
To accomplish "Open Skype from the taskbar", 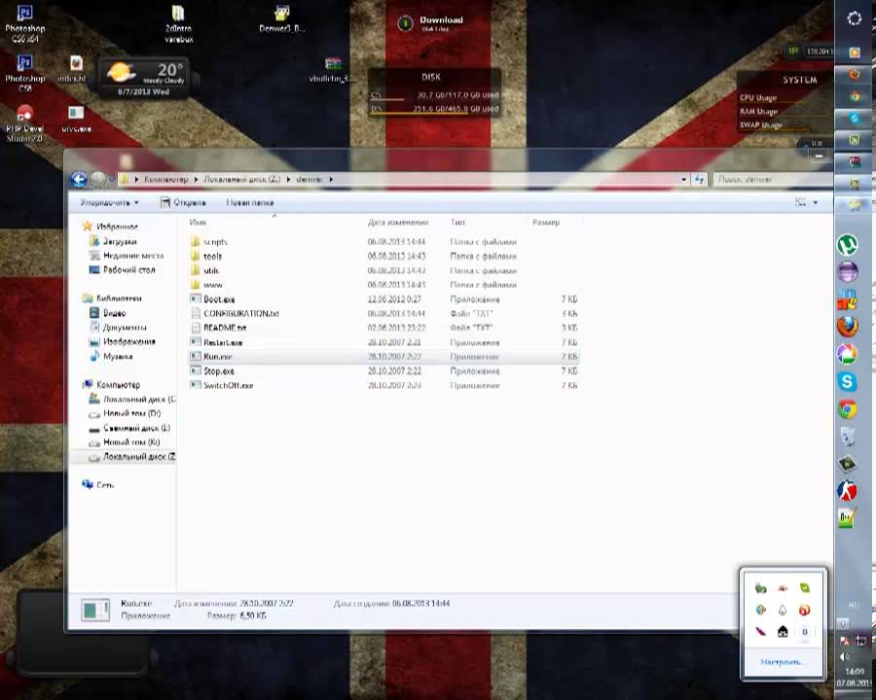I will coord(847,382).
